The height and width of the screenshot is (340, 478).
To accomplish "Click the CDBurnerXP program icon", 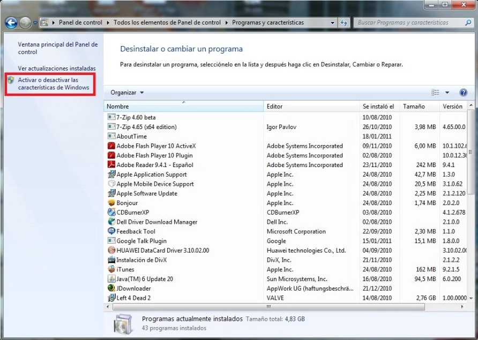I will 110,212.
